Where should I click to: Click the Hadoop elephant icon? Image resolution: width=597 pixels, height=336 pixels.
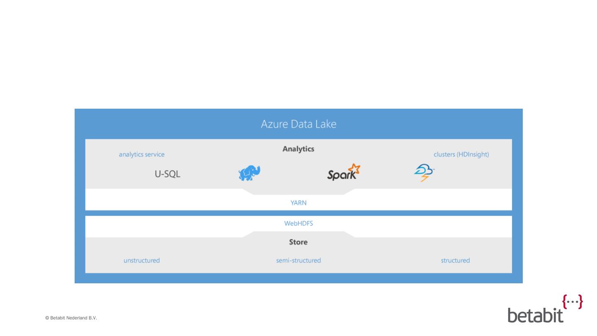[249, 173]
